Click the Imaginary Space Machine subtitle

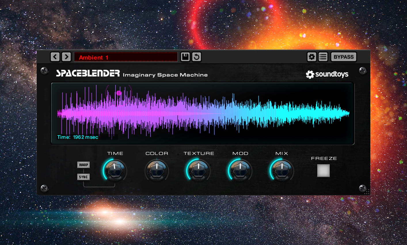(x=165, y=75)
